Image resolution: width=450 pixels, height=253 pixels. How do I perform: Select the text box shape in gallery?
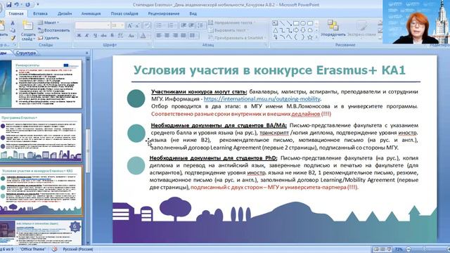point(275,23)
